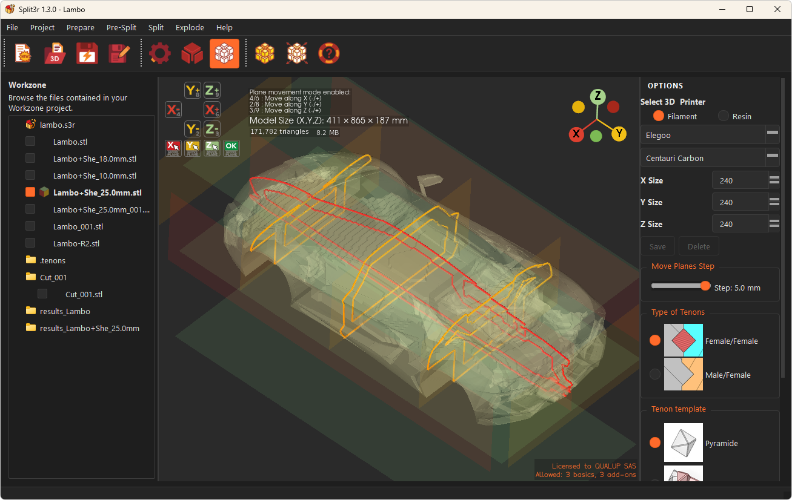Click the Move Planes Step slider handle
Image resolution: width=792 pixels, height=500 pixels.
click(705, 286)
